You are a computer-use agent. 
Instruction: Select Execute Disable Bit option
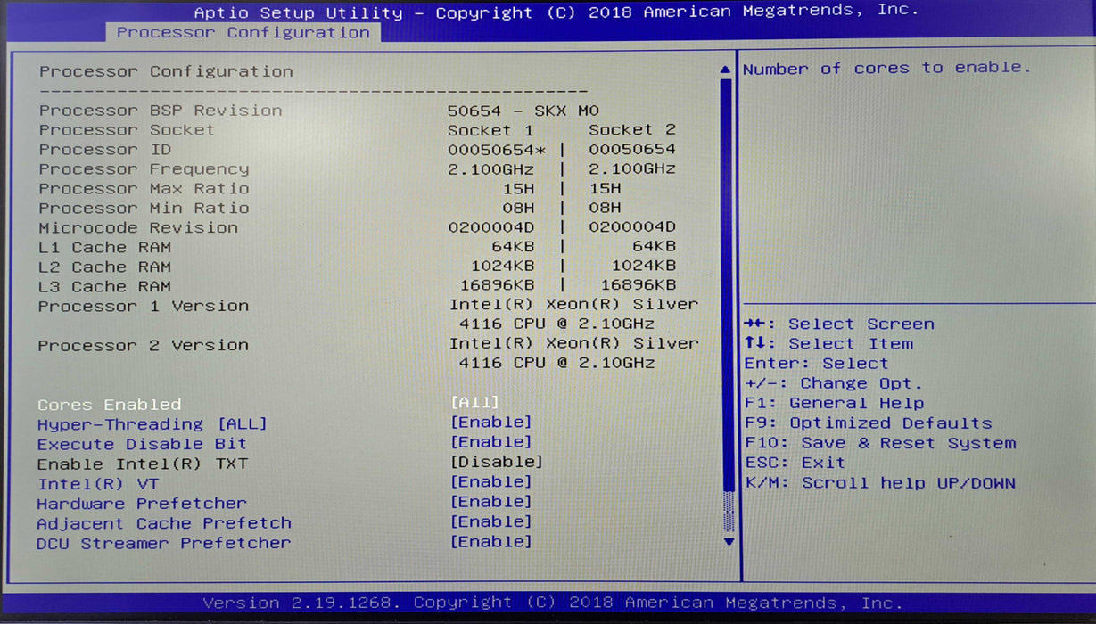[x=142, y=444]
